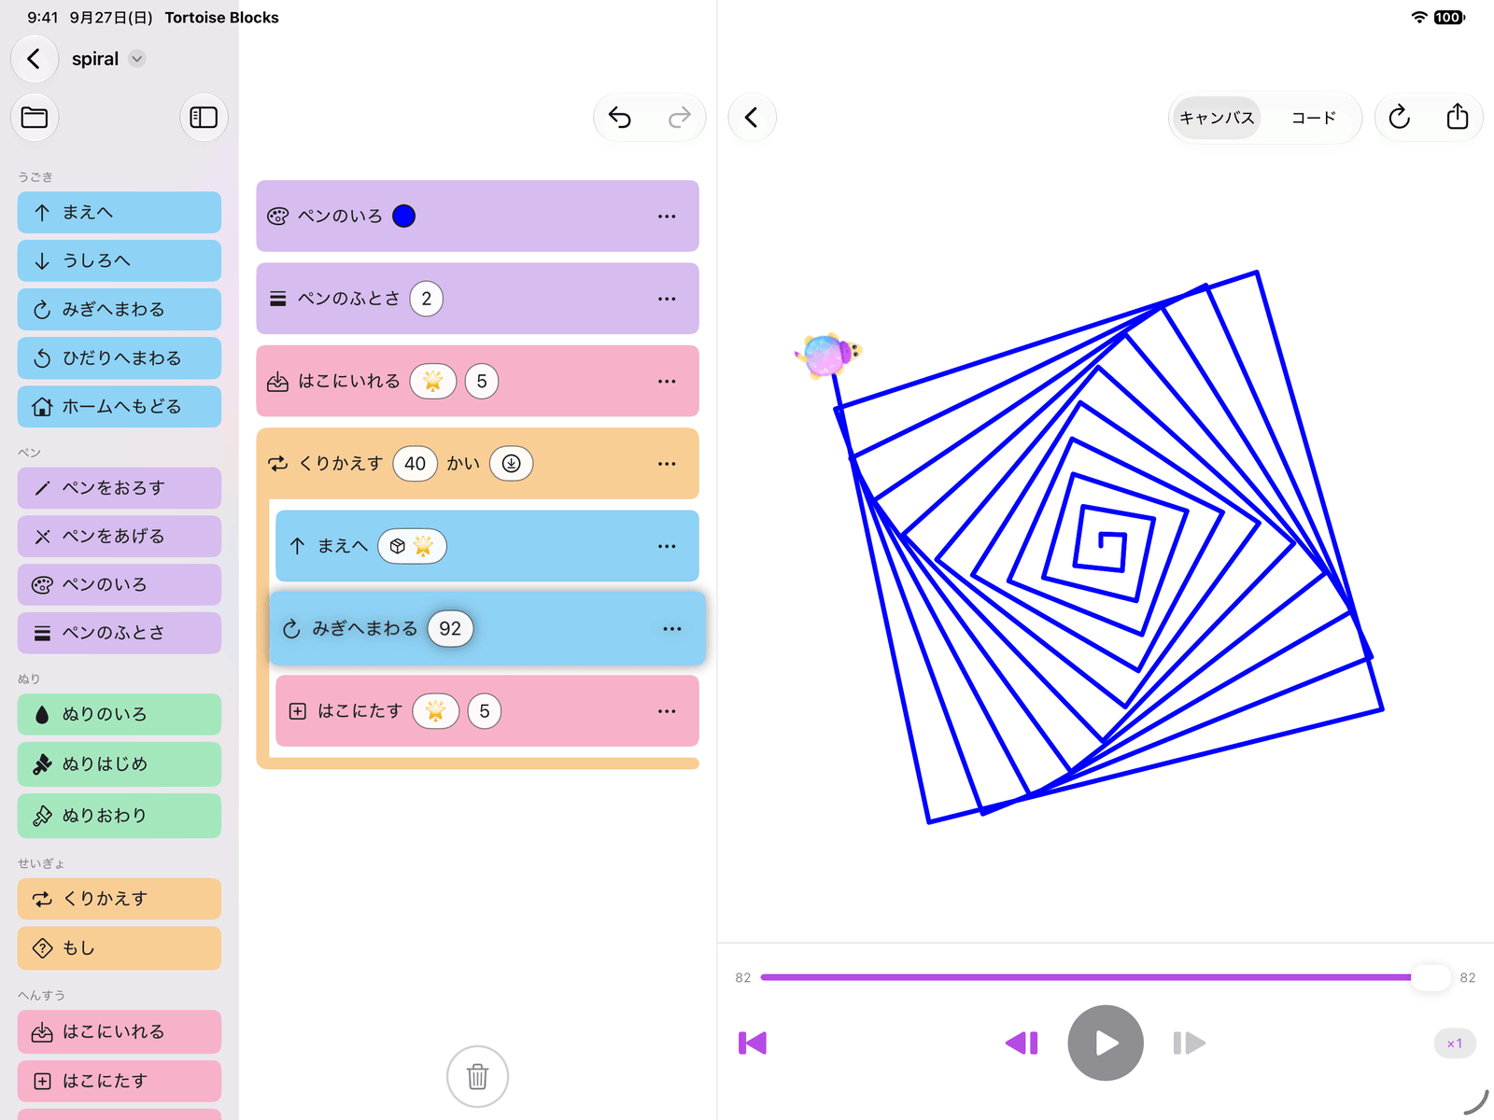Check battery 100 indicator in status bar
1494x1120 pixels.
1449,18
